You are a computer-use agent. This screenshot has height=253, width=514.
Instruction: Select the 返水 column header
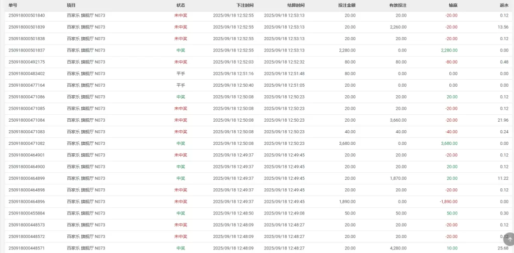click(x=504, y=5)
